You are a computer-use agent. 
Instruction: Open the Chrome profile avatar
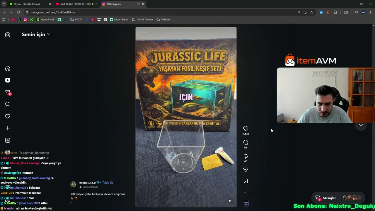coord(364,12)
